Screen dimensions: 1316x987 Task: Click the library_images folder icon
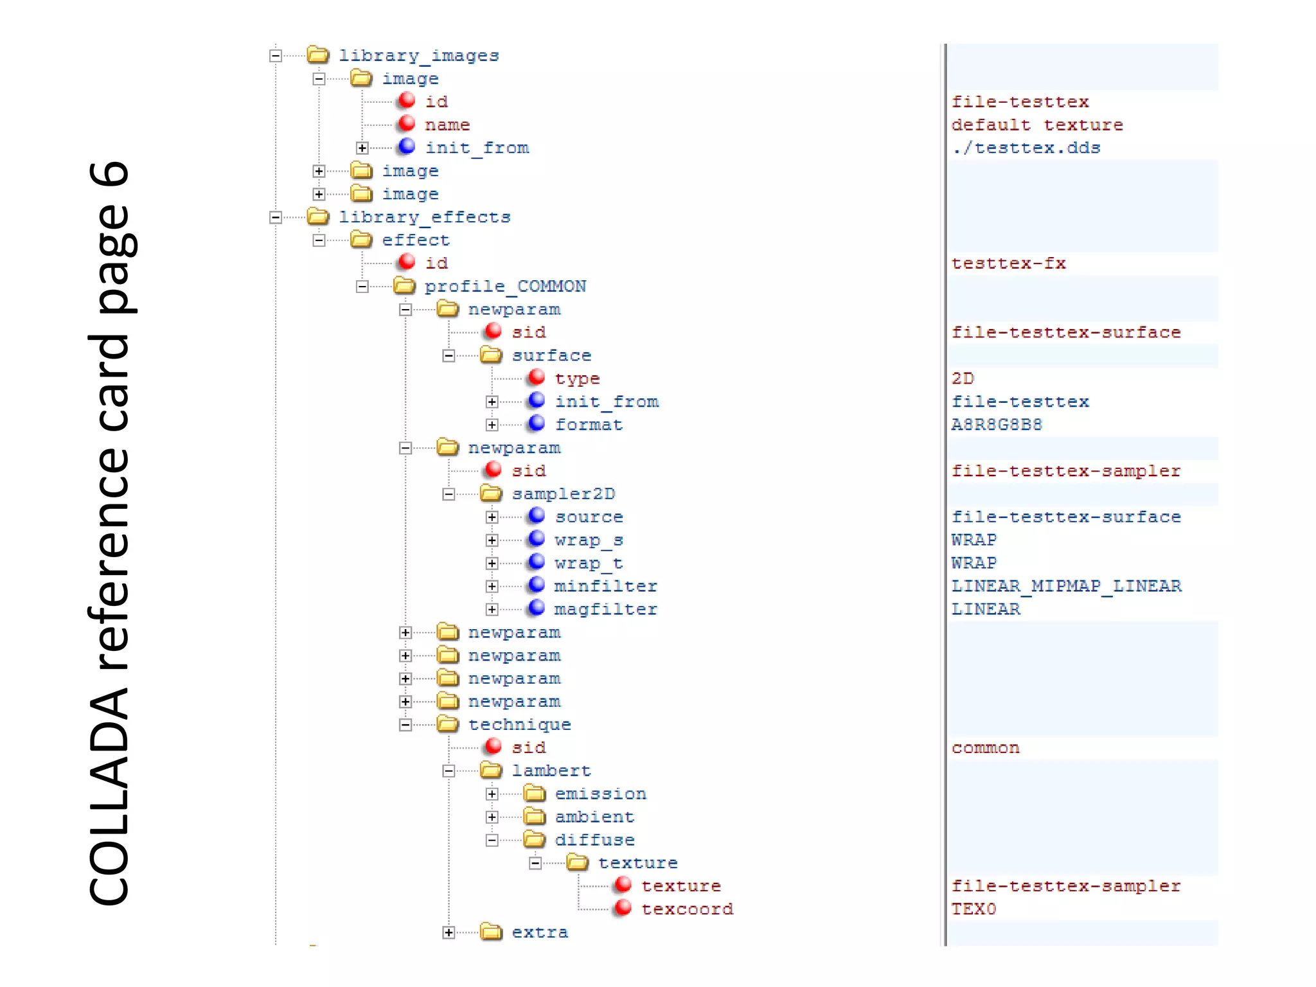pyautogui.click(x=318, y=55)
